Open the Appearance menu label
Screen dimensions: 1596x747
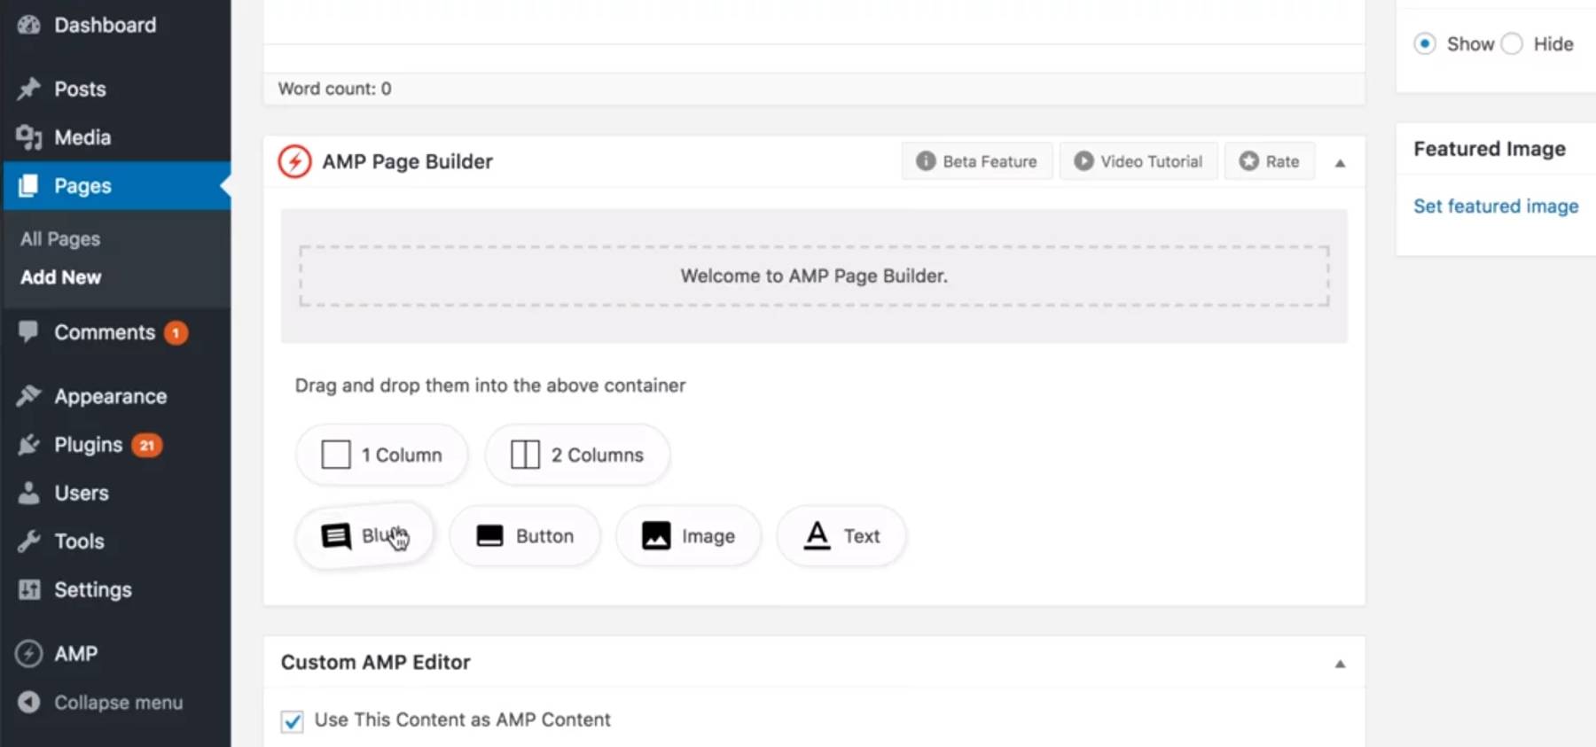coord(111,396)
